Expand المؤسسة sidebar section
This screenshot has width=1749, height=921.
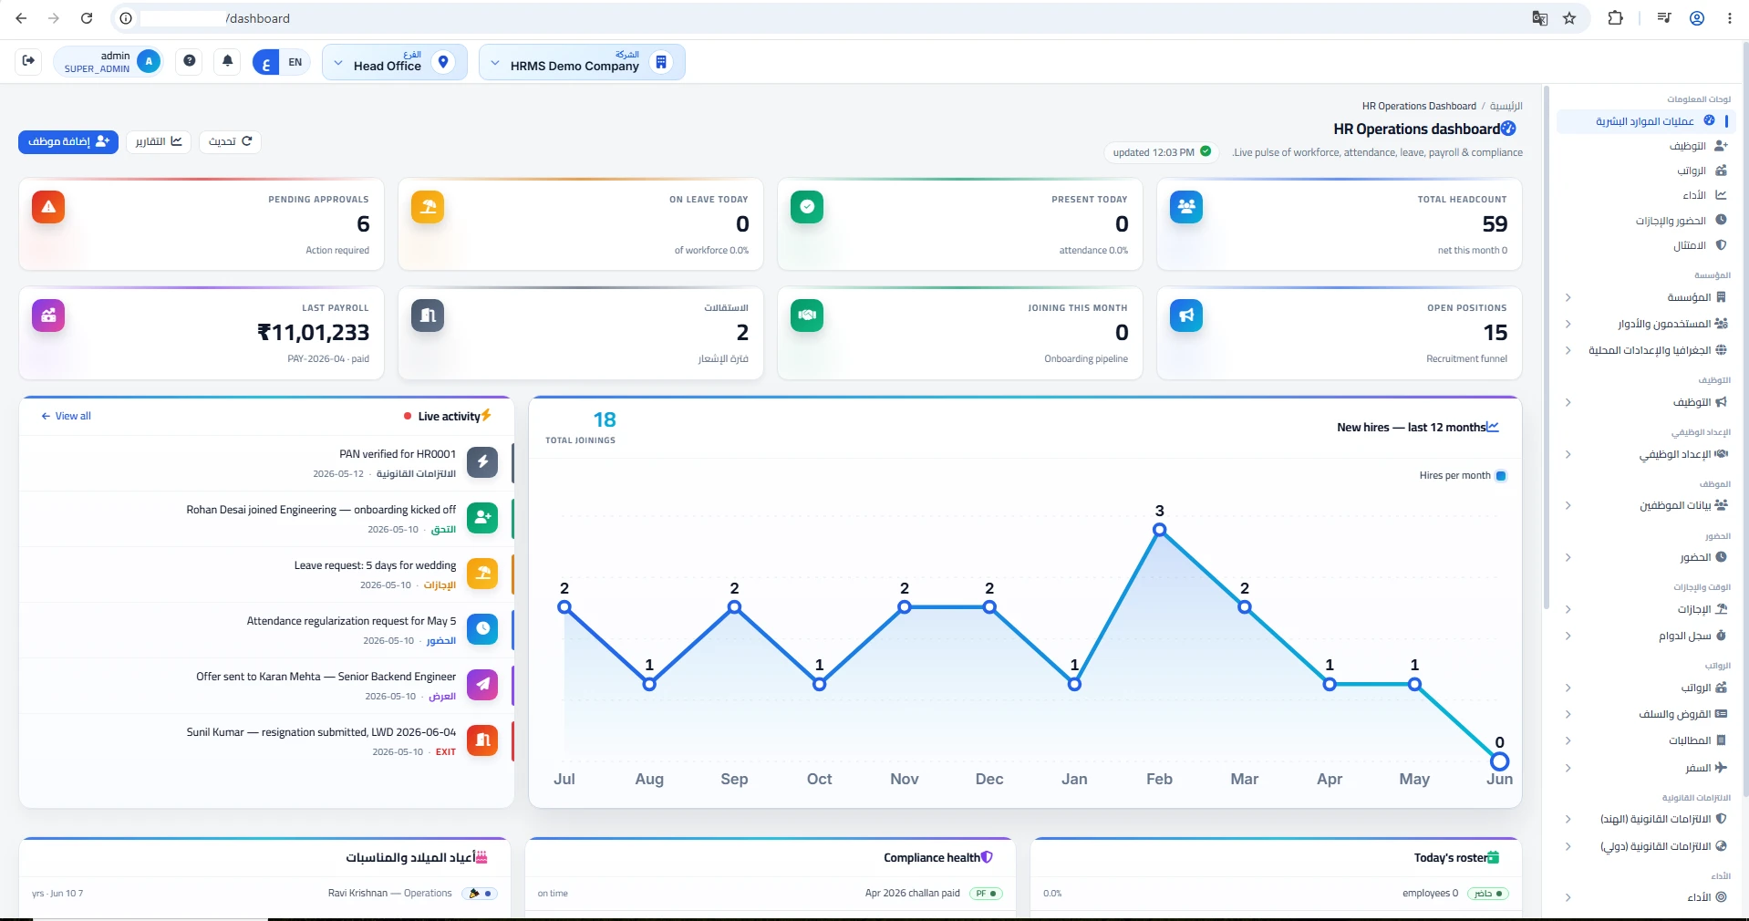pos(1647,297)
